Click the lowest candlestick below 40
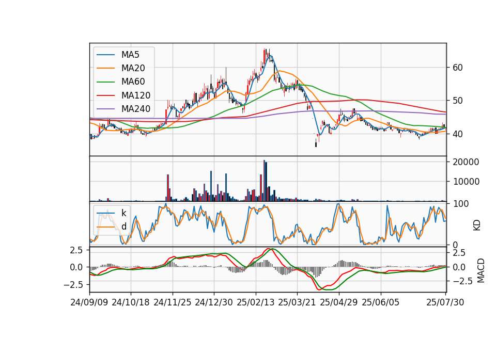This screenshot has height=356, width=496. pos(316,143)
